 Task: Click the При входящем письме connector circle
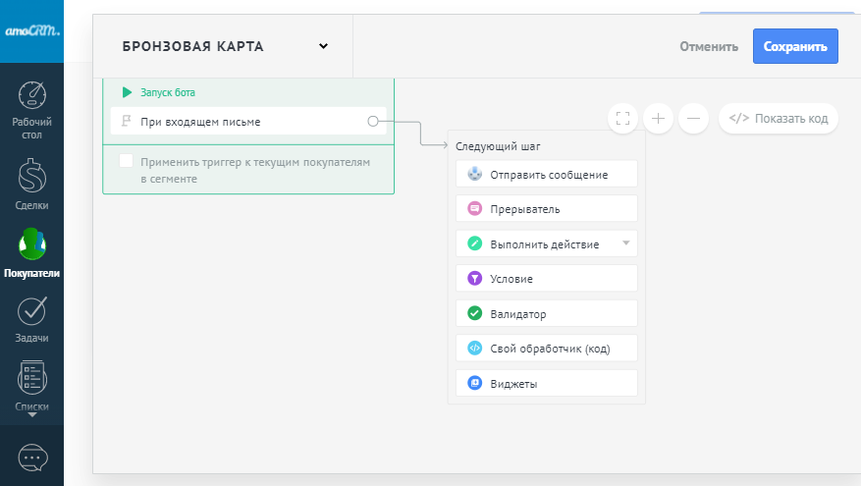tap(373, 122)
